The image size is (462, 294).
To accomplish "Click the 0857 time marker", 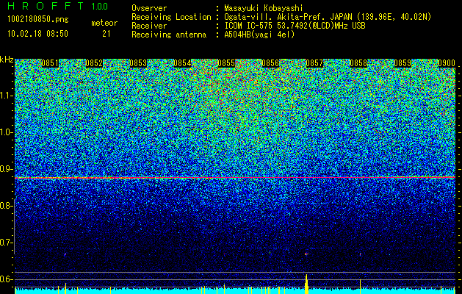I will [x=314, y=63].
